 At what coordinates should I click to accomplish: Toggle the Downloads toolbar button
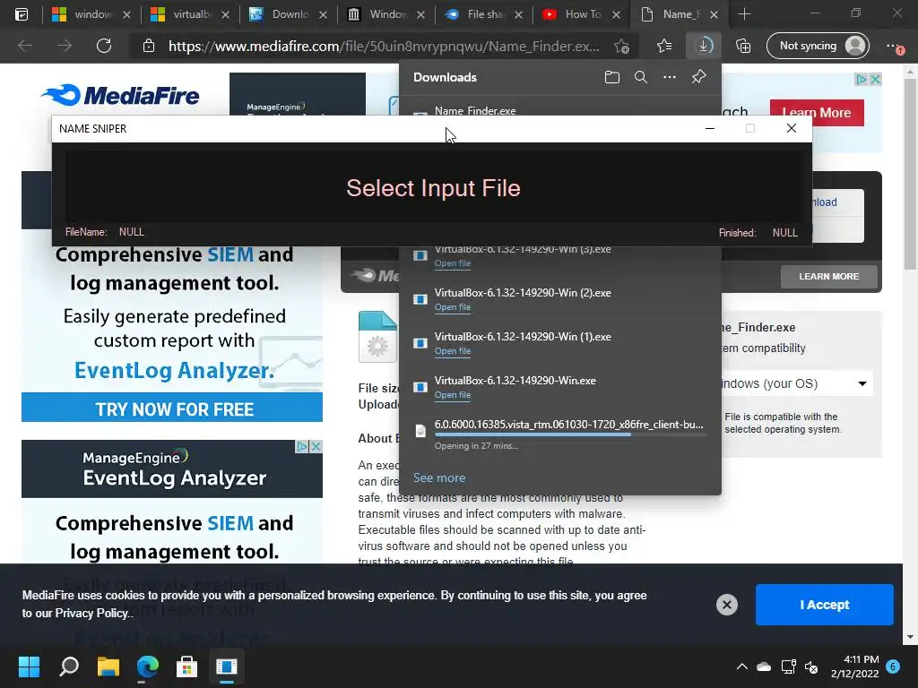pyautogui.click(x=704, y=46)
